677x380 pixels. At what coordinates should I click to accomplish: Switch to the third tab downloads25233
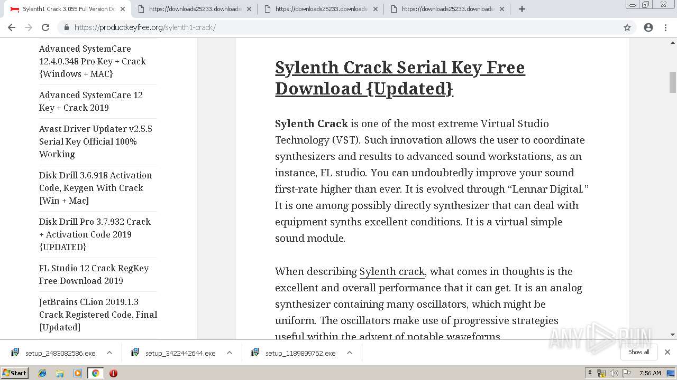[319, 9]
